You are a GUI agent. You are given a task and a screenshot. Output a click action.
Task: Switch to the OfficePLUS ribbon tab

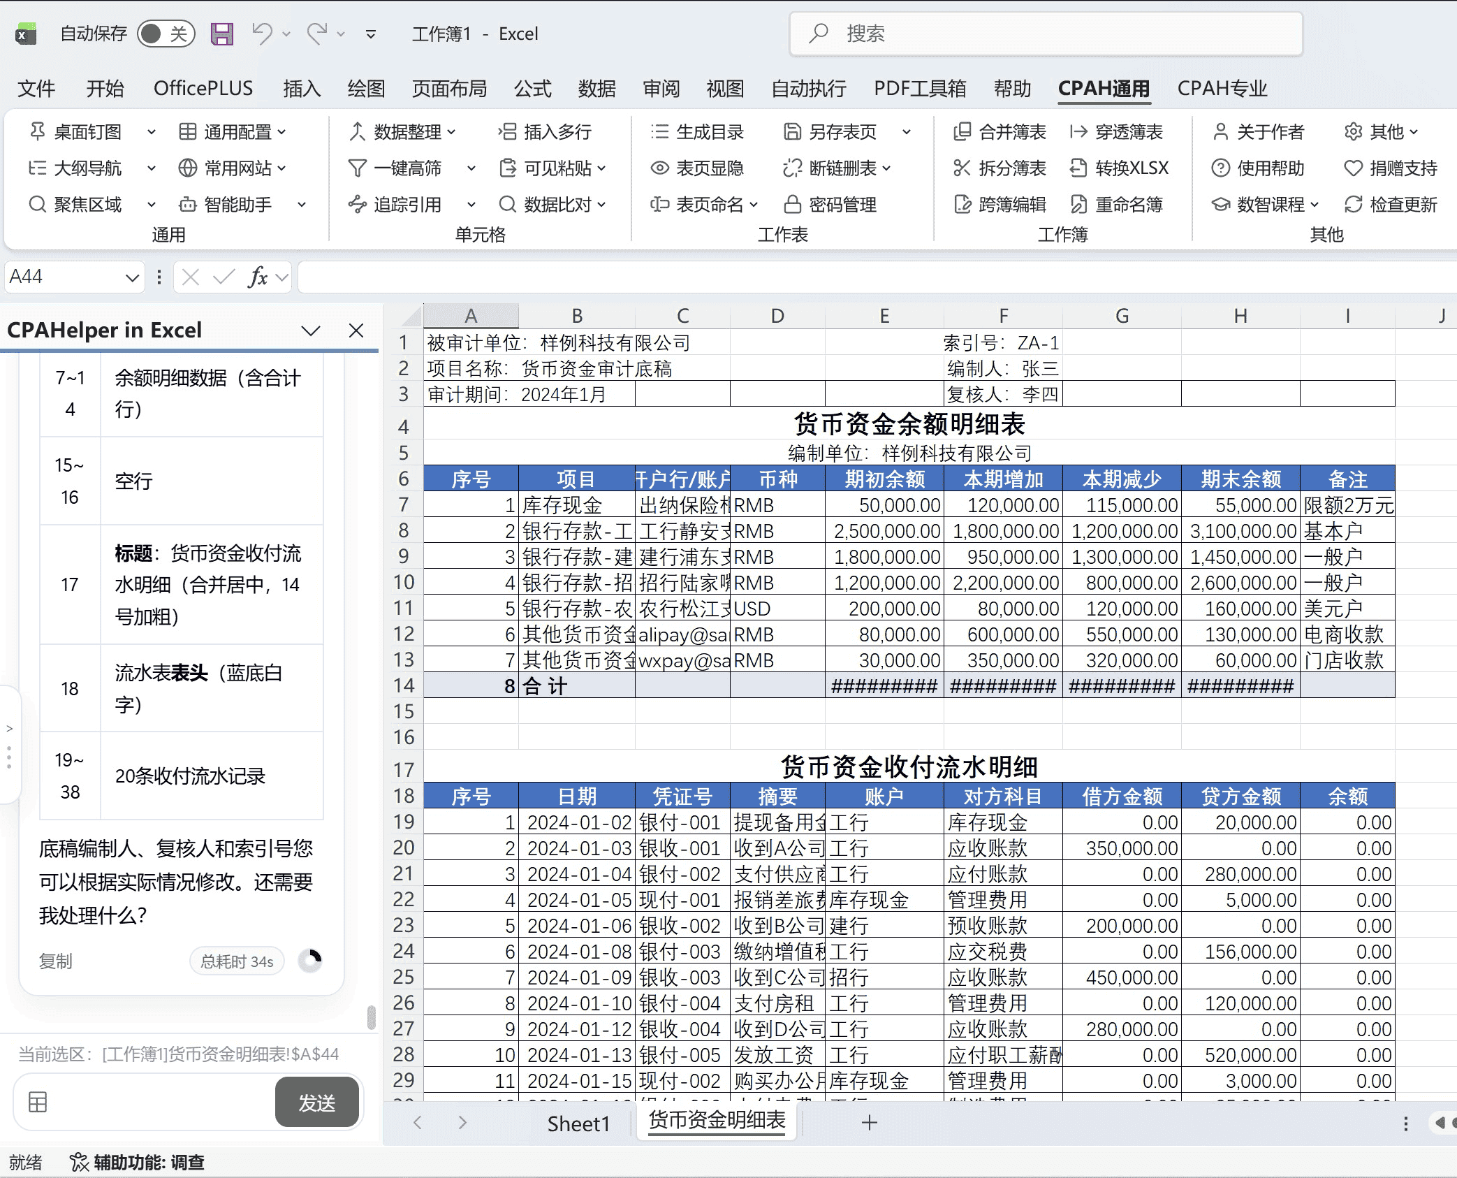[203, 88]
